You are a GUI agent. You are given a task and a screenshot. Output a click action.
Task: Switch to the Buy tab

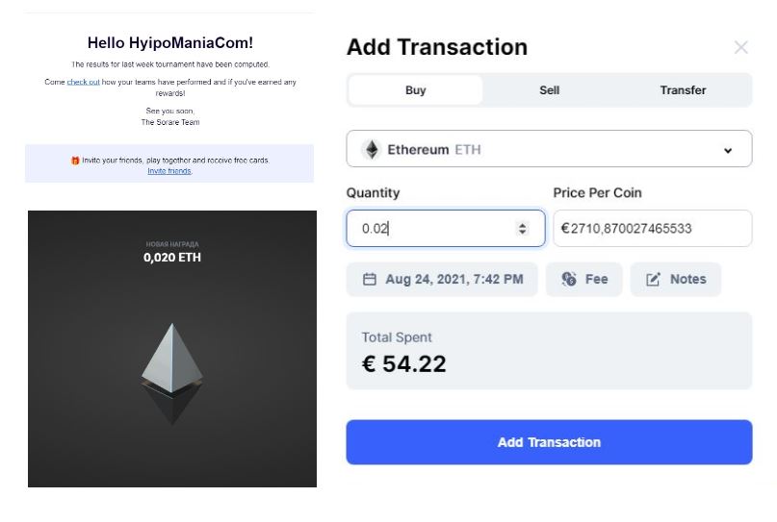(x=415, y=90)
